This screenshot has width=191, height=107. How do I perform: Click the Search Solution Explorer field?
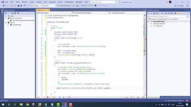pos(168,16)
